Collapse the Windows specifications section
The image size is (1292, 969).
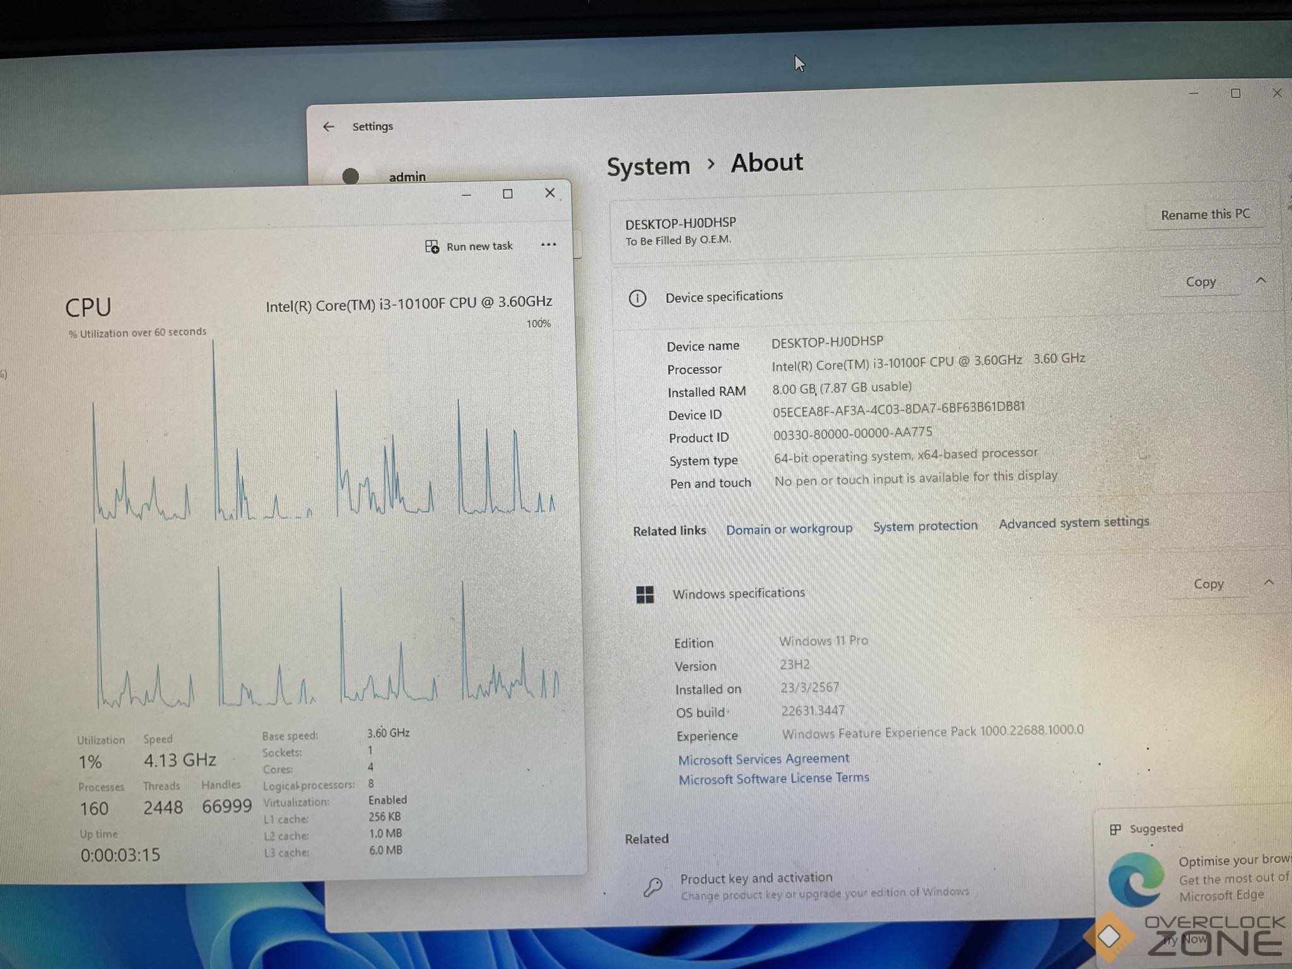click(x=1269, y=582)
